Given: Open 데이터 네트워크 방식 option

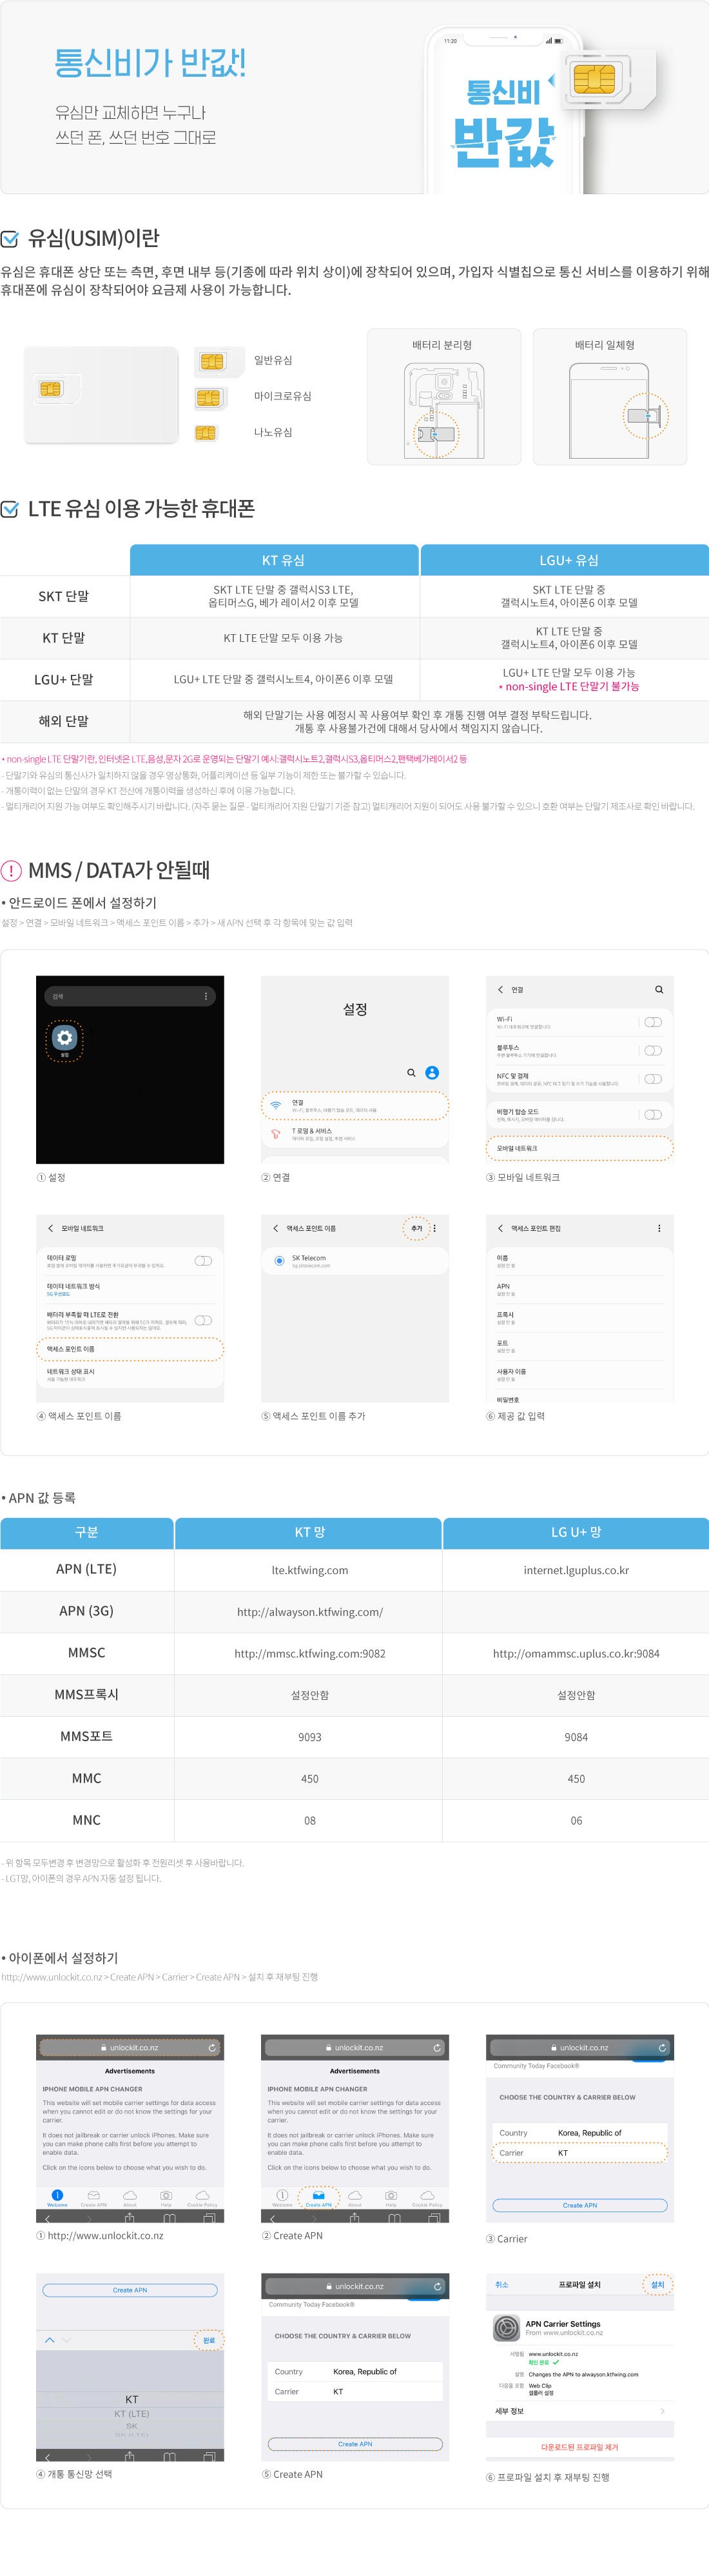Looking at the screenshot, I should coord(130,1290).
